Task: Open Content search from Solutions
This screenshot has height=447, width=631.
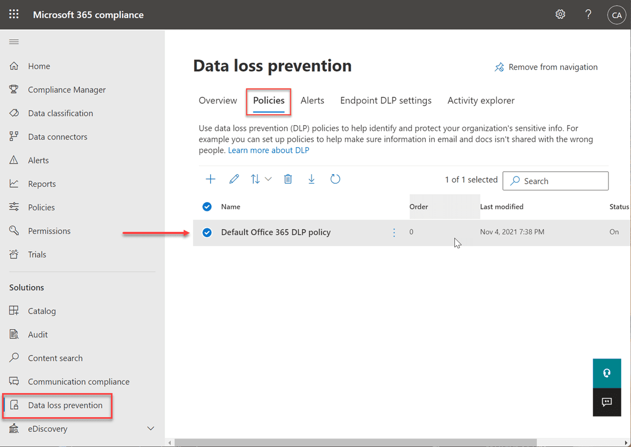Action: click(55, 358)
